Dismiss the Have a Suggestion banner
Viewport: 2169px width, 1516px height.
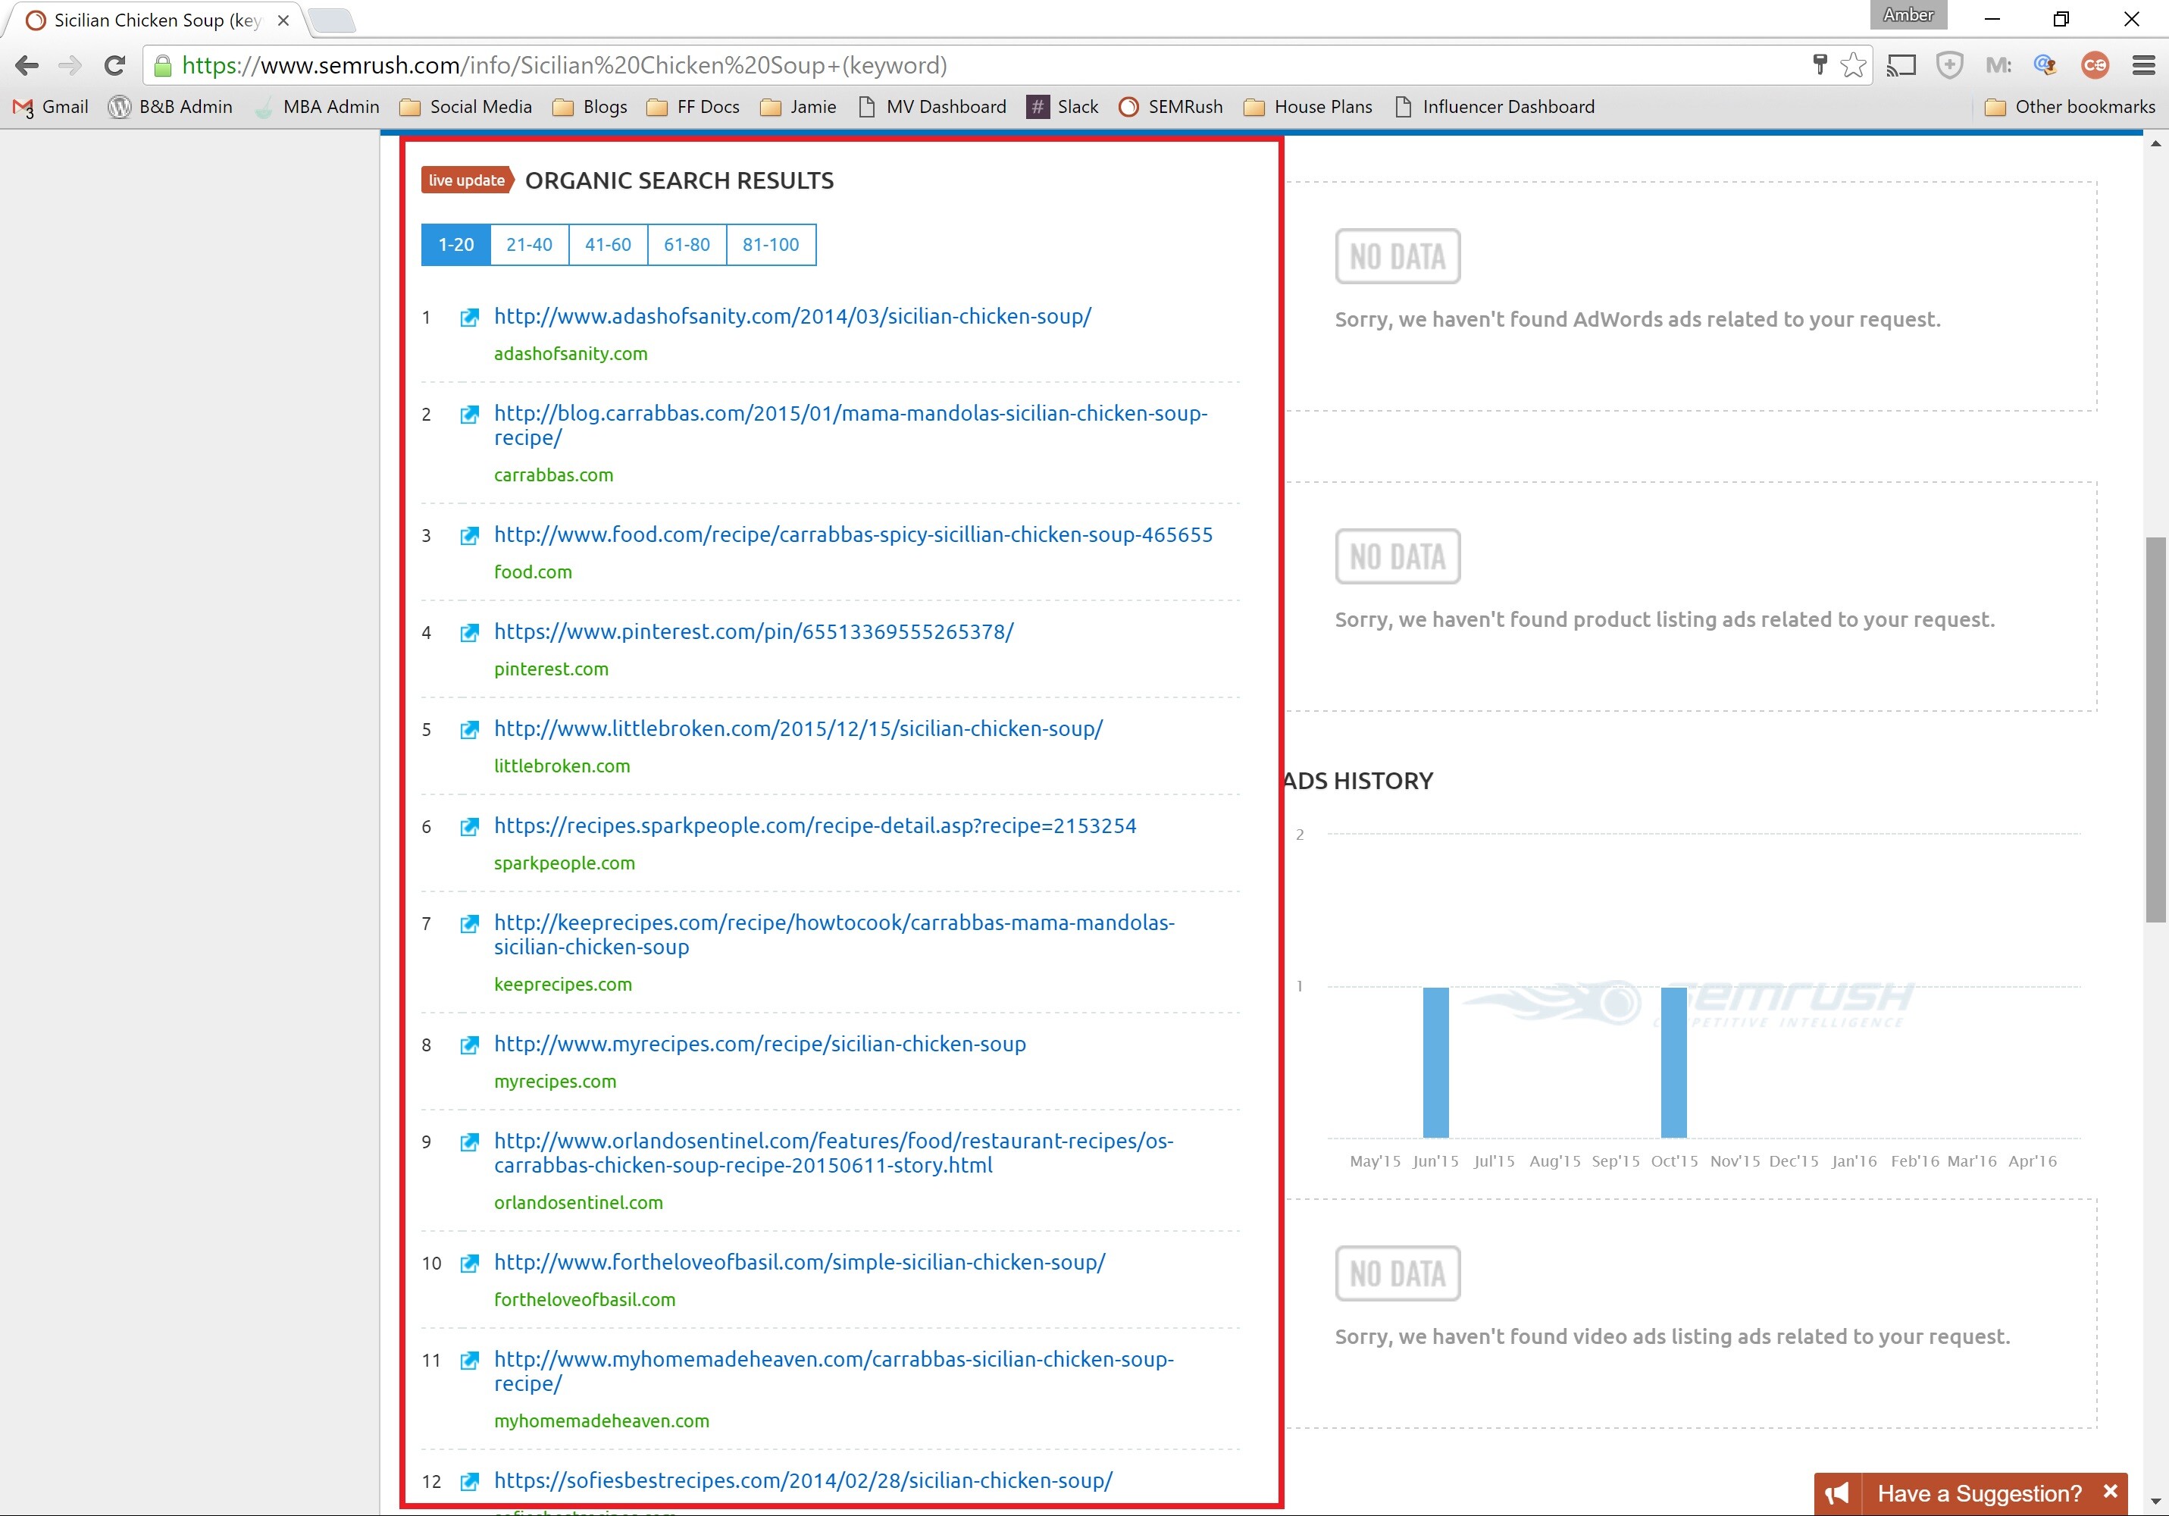point(2111,1492)
